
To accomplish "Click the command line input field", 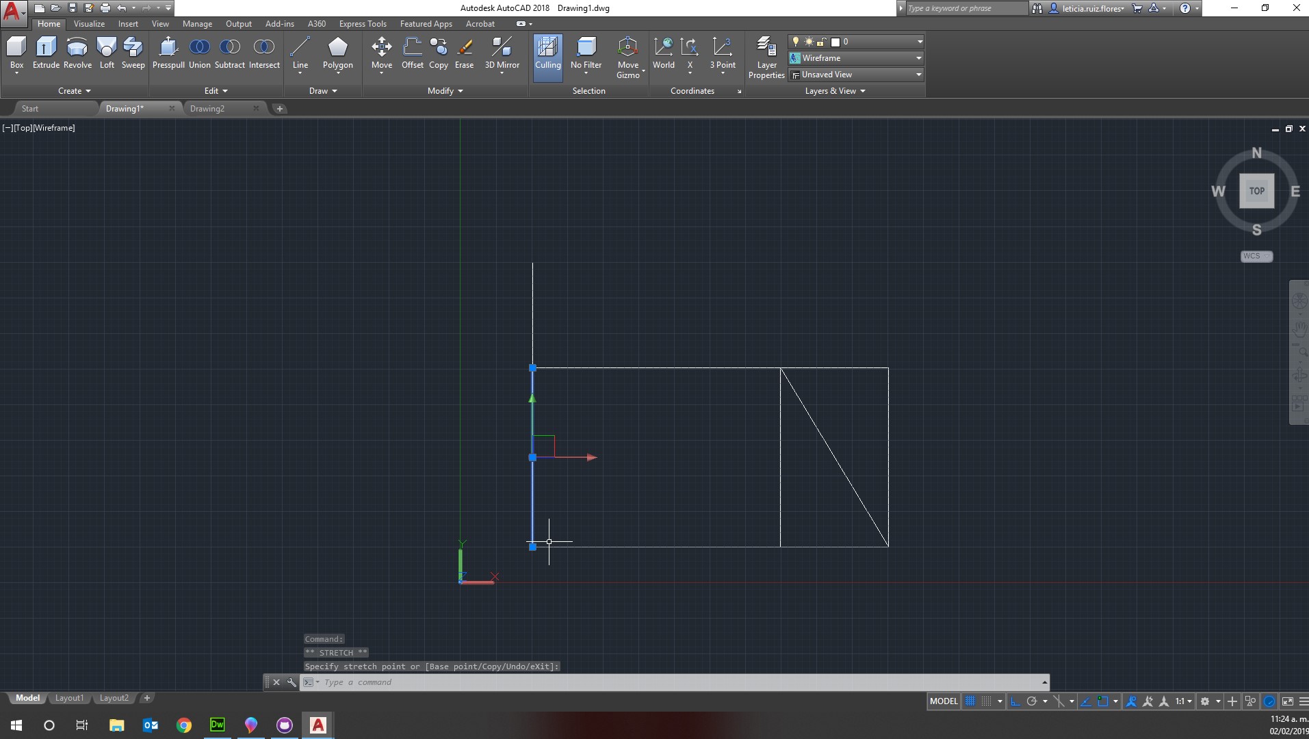I will 677,682.
